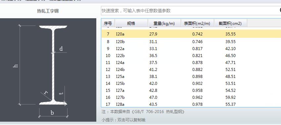Click section area value 42.10
The image size is (281, 125).
(x=230, y=49)
